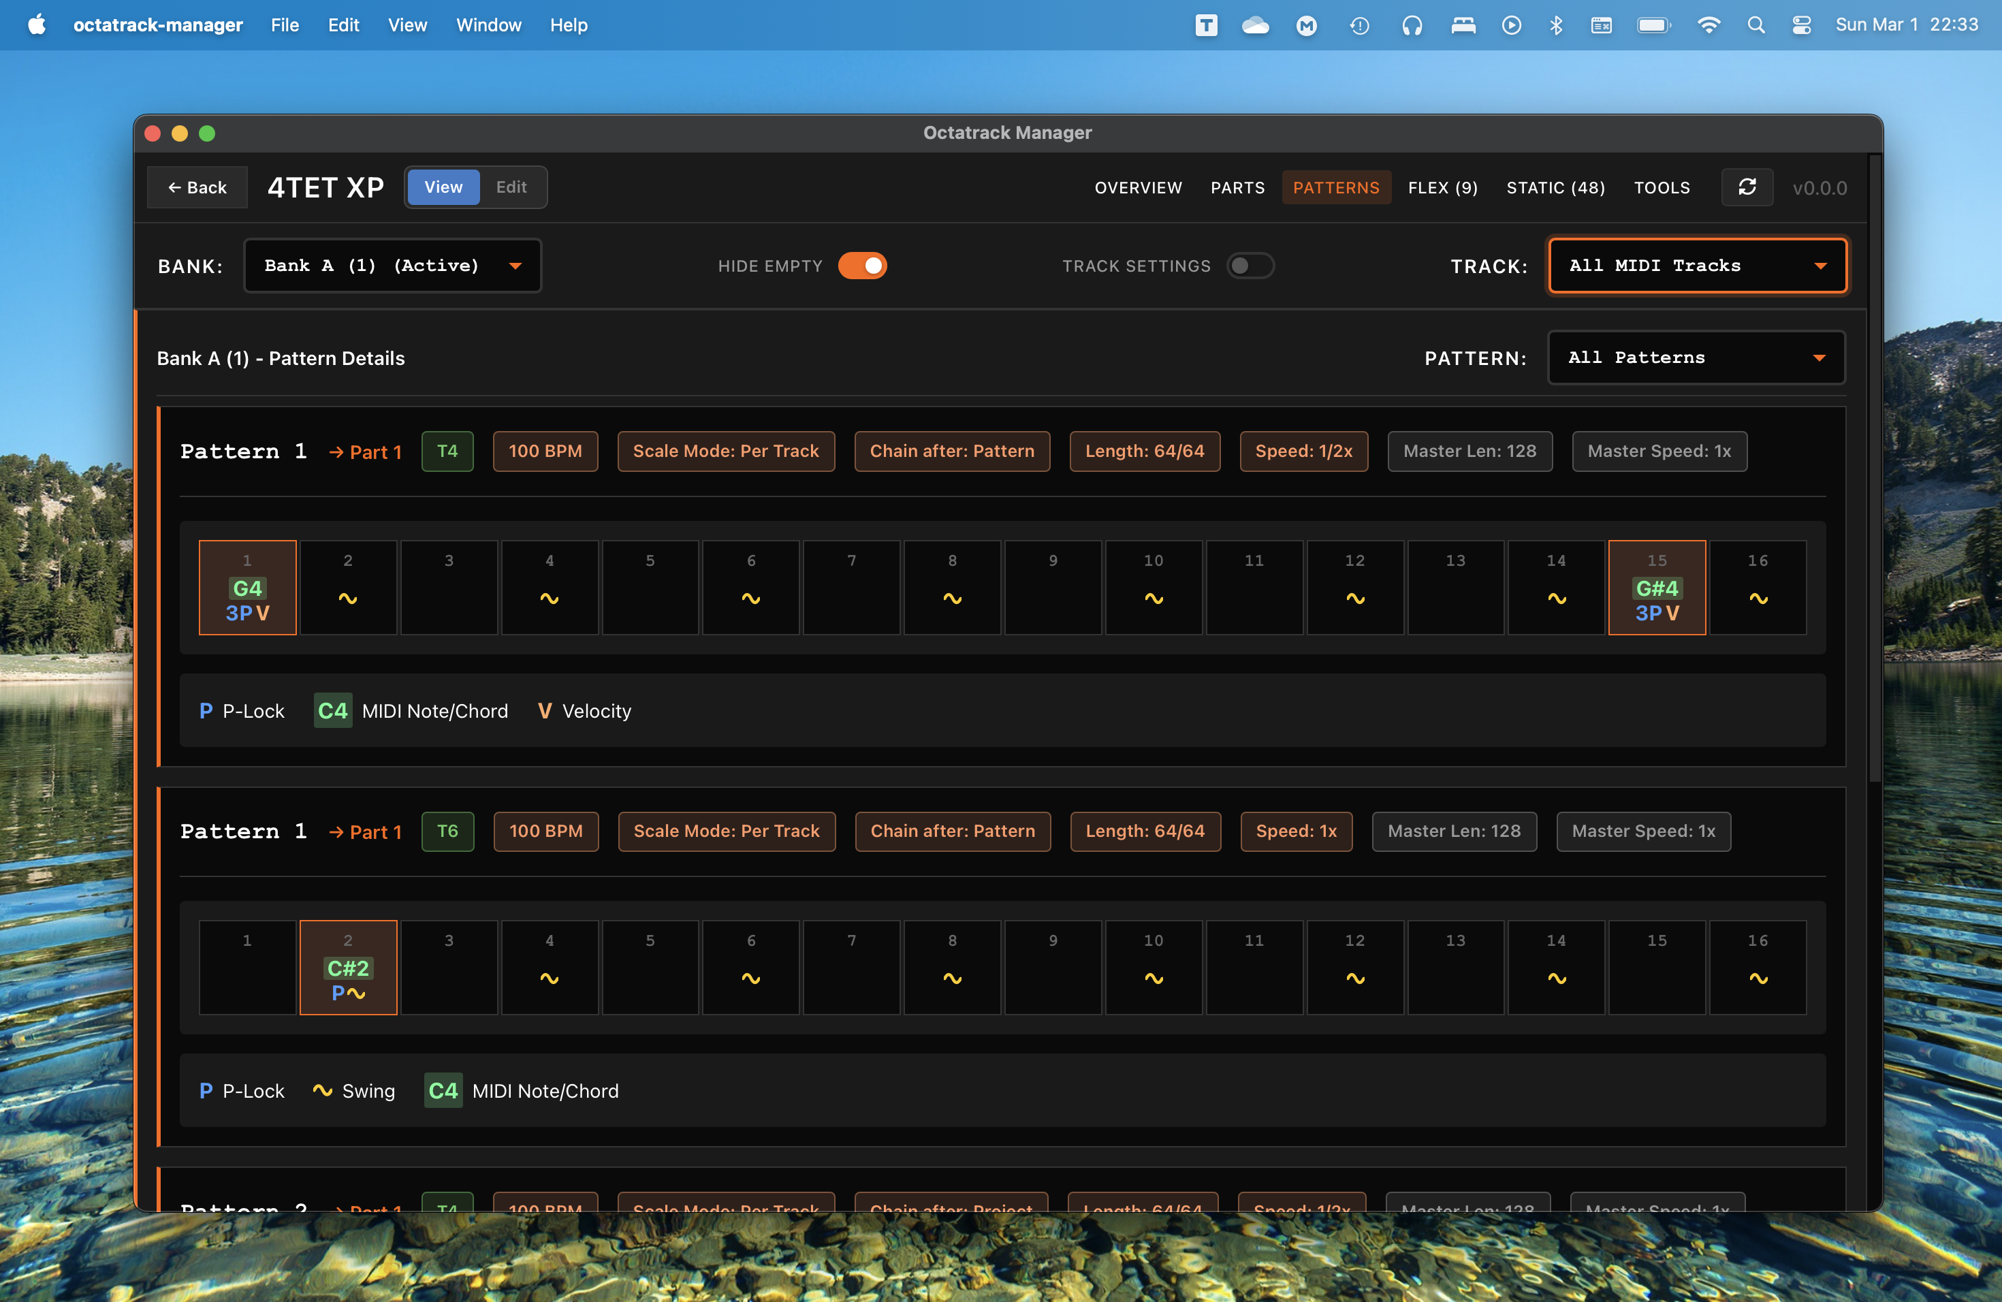Open Bluetooth from the menu bar
Viewport: 2002px width, 1302px height.
pos(1555,25)
